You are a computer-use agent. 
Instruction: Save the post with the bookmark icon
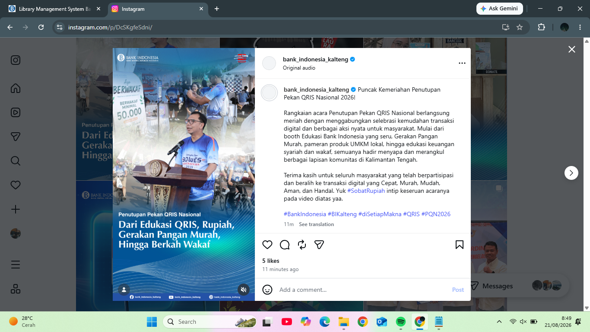[460, 245]
